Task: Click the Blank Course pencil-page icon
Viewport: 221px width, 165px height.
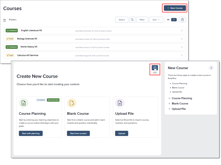Action: [x=72, y=103]
